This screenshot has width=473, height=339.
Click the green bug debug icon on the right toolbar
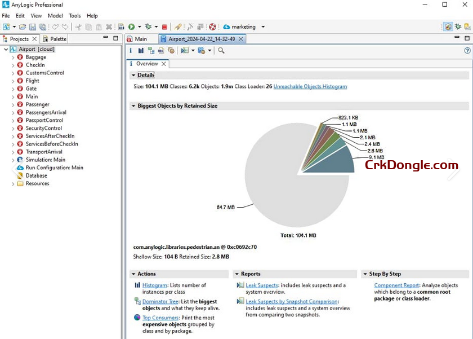458,27
